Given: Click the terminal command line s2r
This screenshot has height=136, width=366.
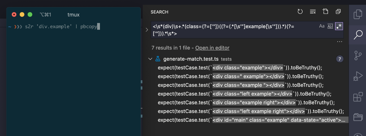Looking at the screenshot, I should click(x=61, y=27).
